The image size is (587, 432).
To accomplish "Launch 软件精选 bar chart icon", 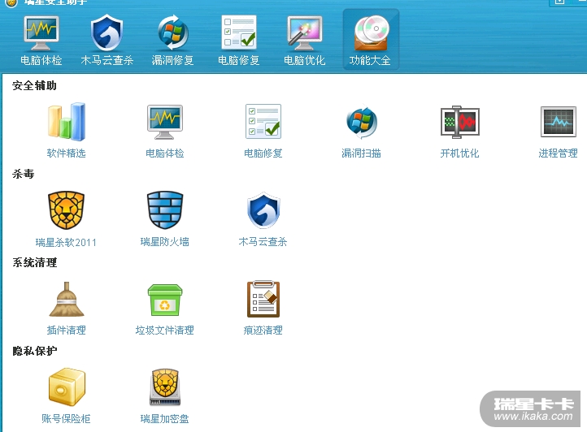I will point(67,122).
